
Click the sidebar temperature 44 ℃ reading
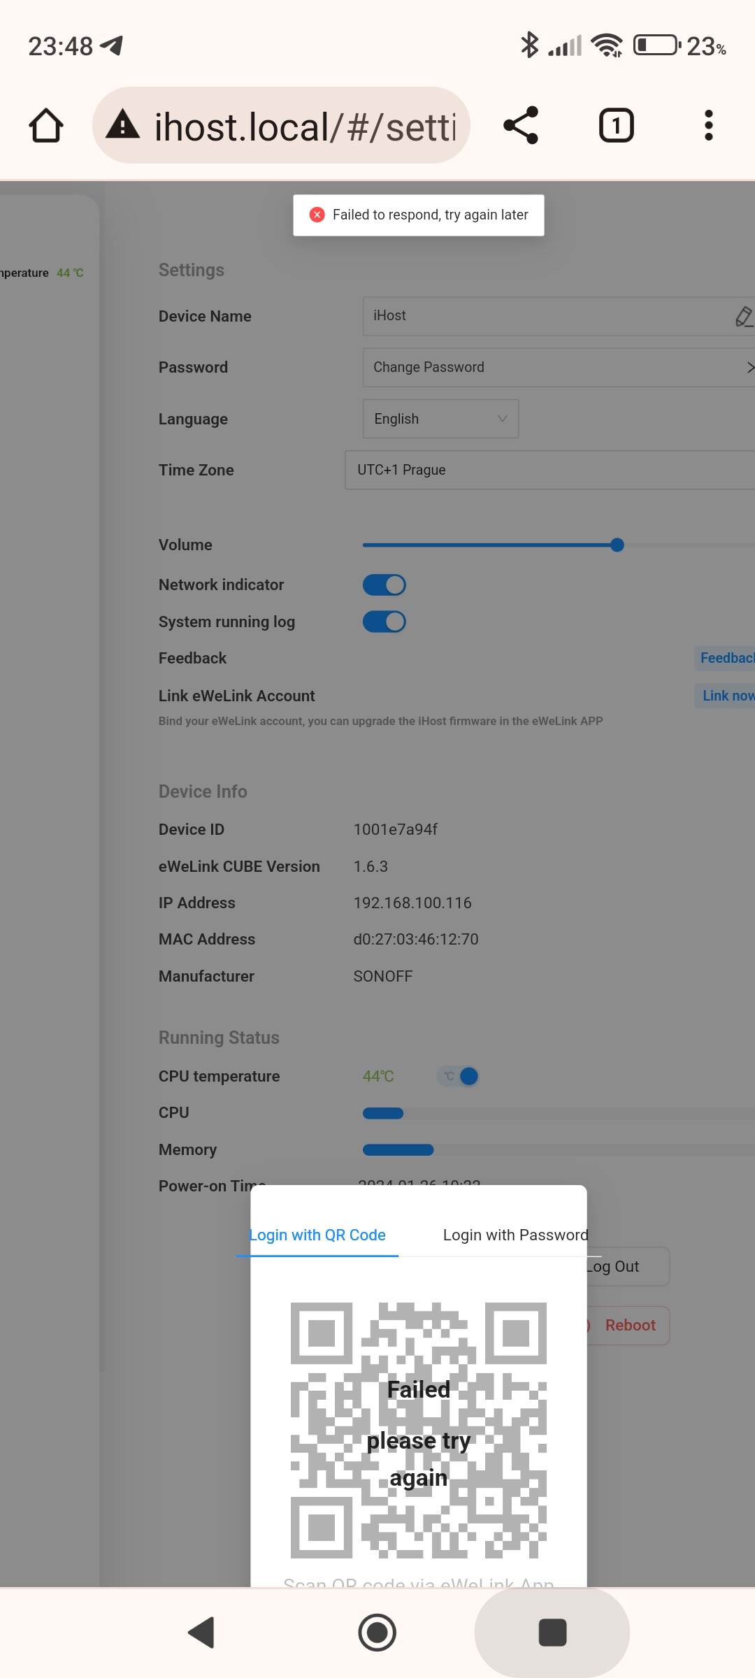coord(70,273)
